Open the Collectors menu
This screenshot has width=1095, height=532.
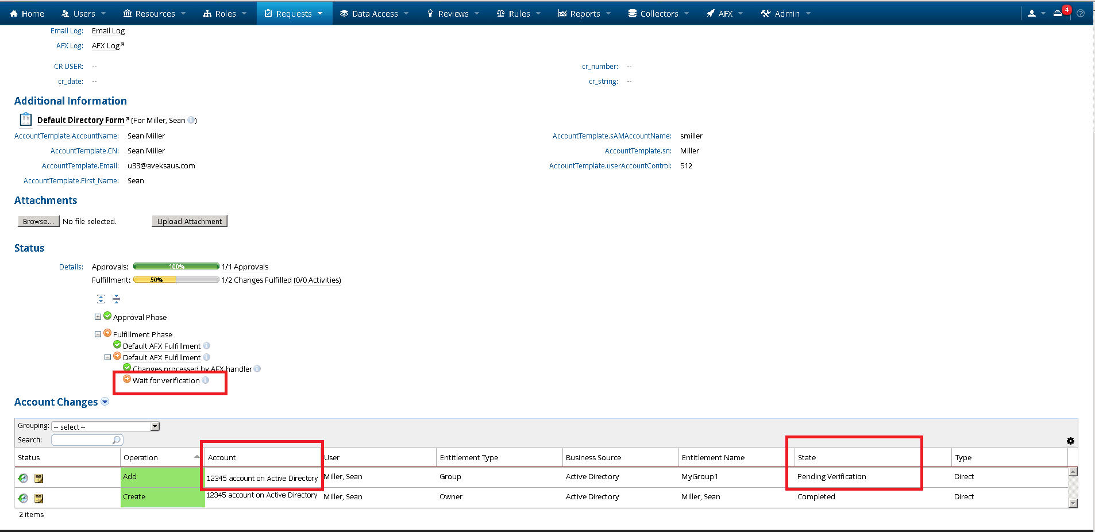click(658, 13)
